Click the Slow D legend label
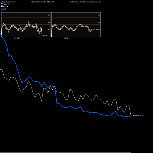153x153 pixels. pyautogui.click(x=6, y=4)
